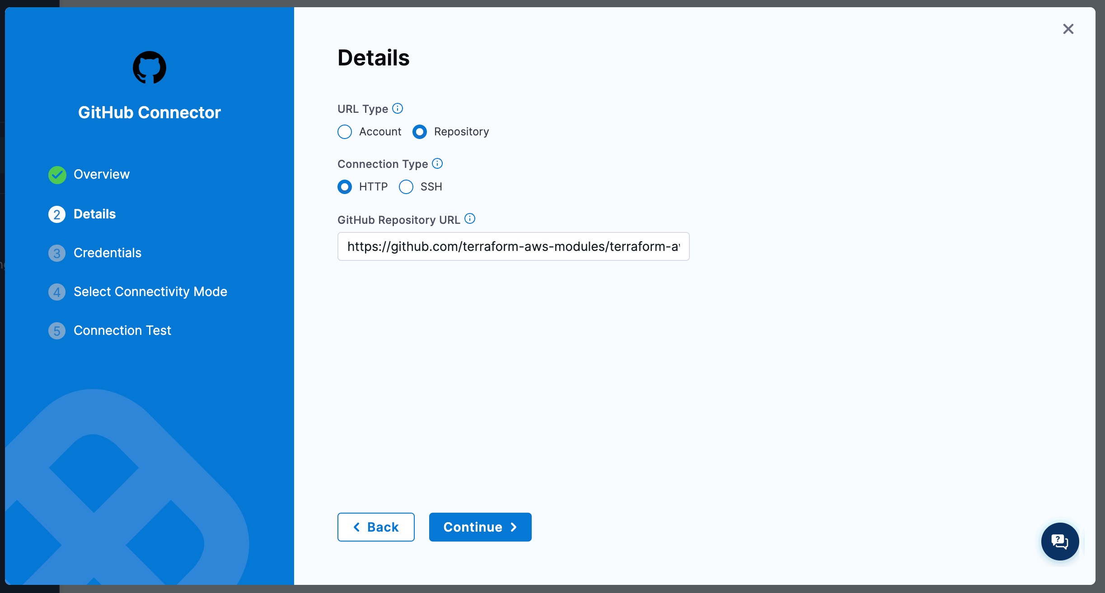The image size is (1105, 593).
Task: Click the green Overview checkmark icon
Action: (57, 175)
